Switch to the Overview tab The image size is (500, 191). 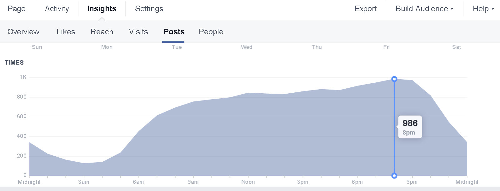point(23,32)
